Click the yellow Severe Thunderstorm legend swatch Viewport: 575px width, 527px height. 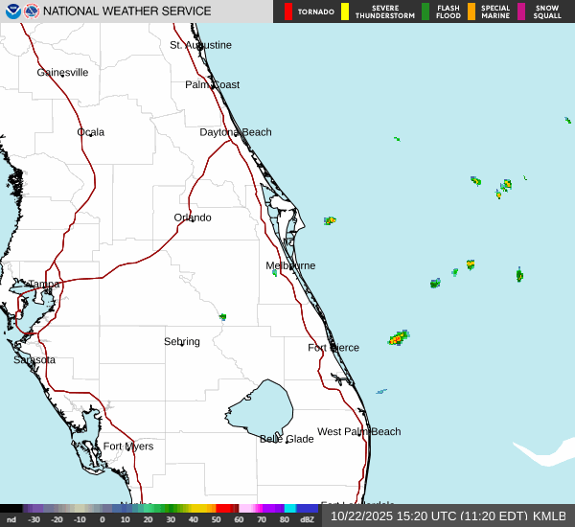click(344, 11)
